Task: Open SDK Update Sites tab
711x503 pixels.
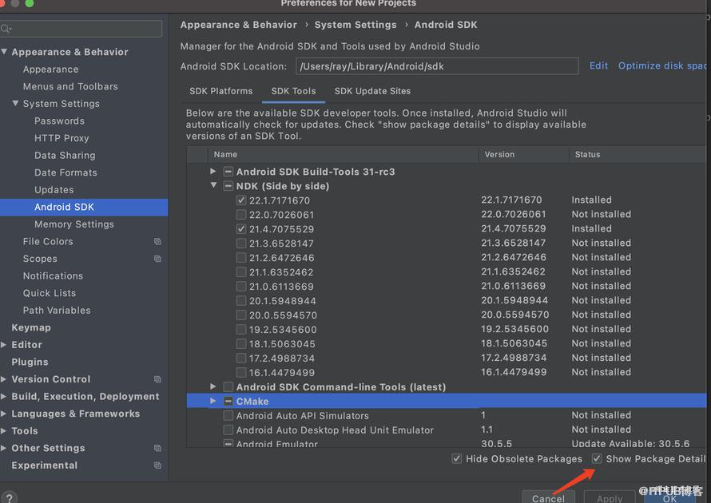Action: [x=372, y=91]
